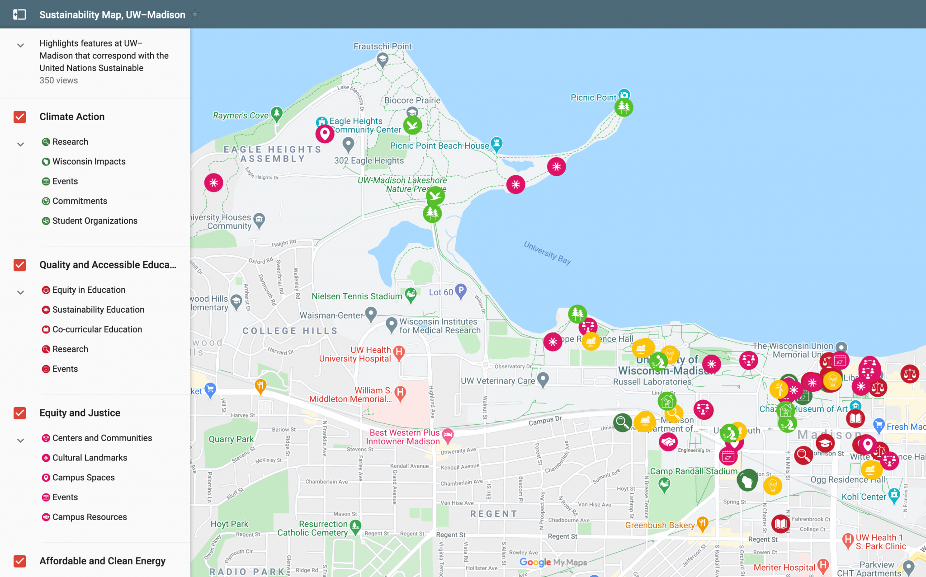
Task: Open the William S. Middleton Memorial hospital pin
Action: pyautogui.click(x=400, y=393)
